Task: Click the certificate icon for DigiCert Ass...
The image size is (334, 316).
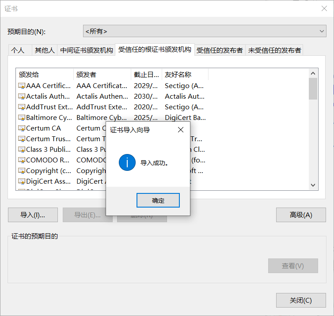Action: point(22,181)
